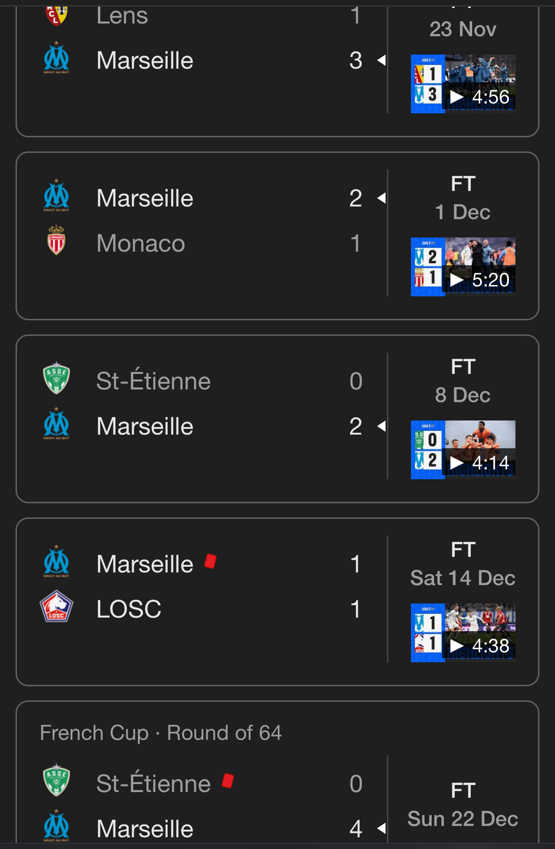Screen dimensions: 555x849
Task: Tap the LOSC club crest
Action: point(56,606)
